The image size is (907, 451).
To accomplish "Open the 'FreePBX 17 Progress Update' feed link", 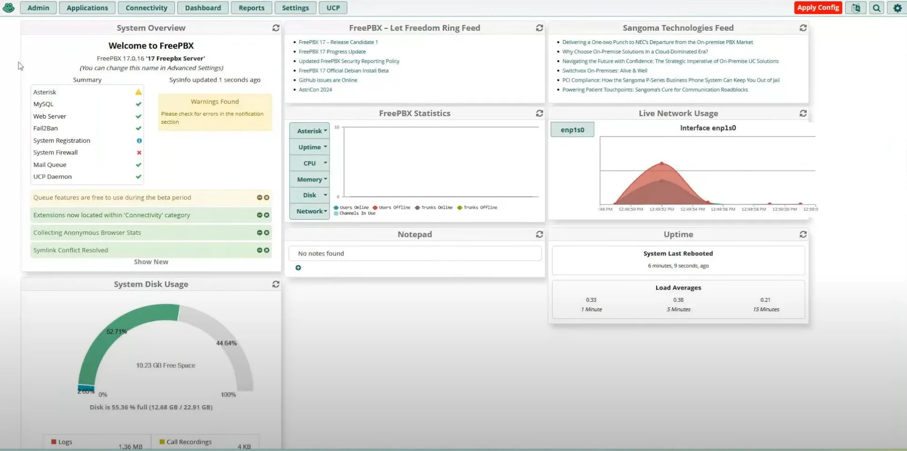I will [332, 51].
